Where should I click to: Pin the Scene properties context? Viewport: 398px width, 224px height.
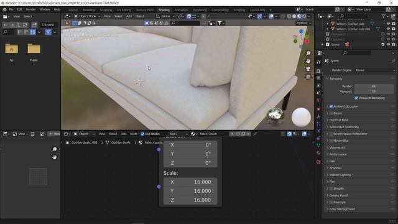pyautogui.click(x=393, y=61)
